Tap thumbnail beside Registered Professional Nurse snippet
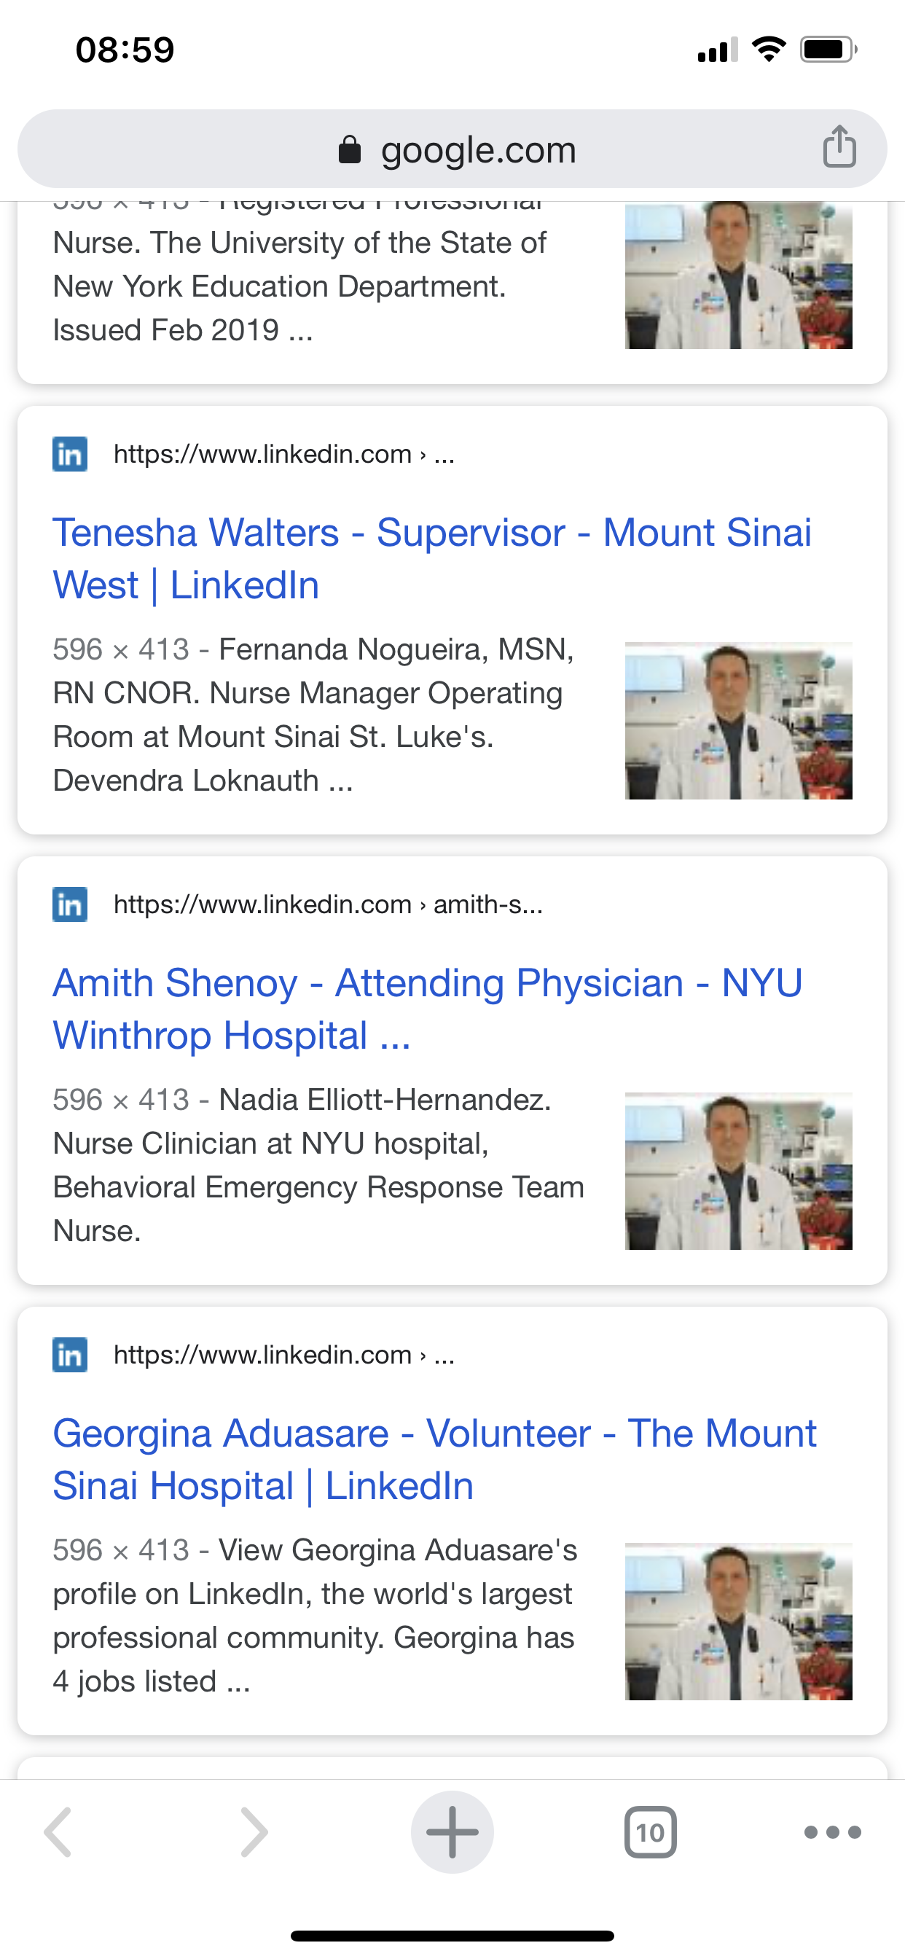 [x=737, y=275]
